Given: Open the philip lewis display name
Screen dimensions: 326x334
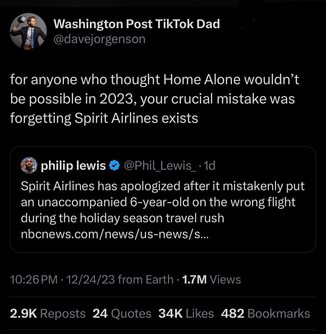Looking at the screenshot, I should 73,166.
